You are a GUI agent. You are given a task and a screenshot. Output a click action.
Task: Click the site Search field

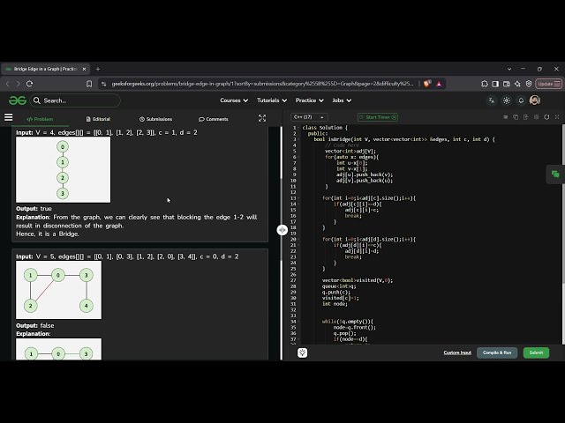click(76, 100)
